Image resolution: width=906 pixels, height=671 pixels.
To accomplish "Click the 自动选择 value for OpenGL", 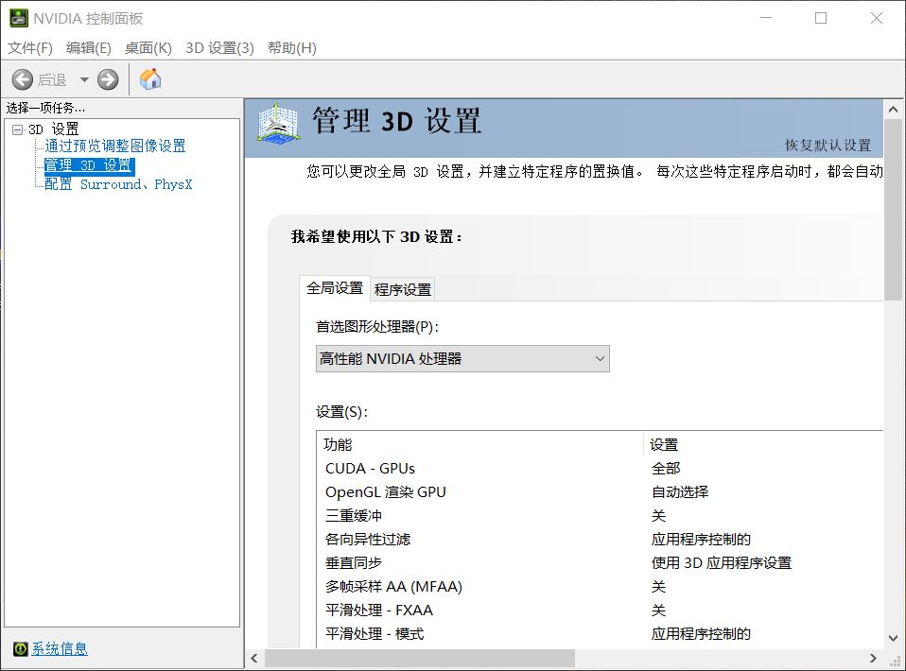I will 680,492.
